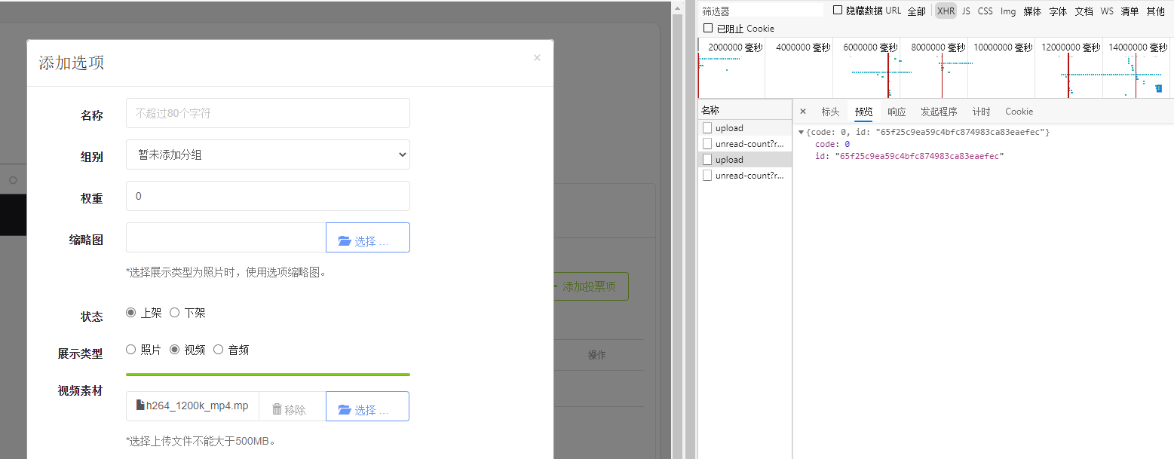Close the network request details panel
The width and height of the screenshot is (1174, 459).
coord(803,112)
